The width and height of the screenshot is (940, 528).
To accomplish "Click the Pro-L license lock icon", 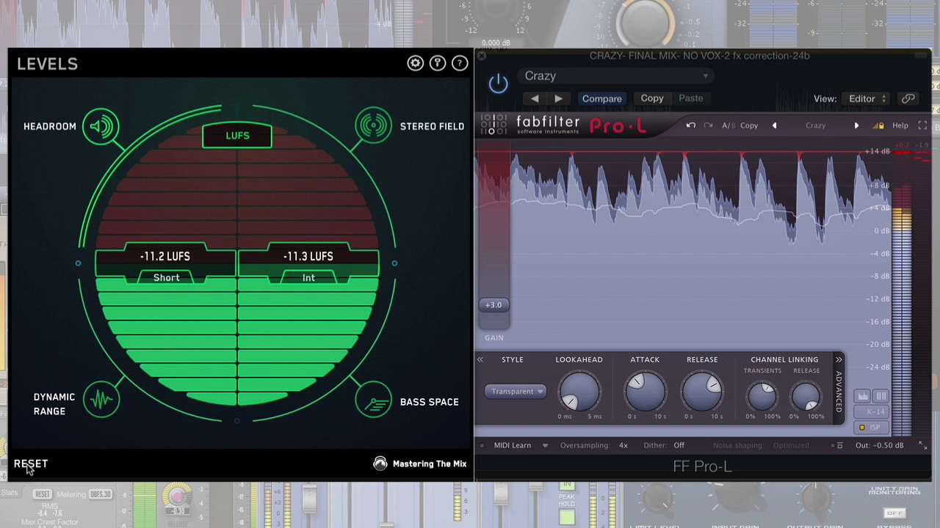I will (878, 125).
